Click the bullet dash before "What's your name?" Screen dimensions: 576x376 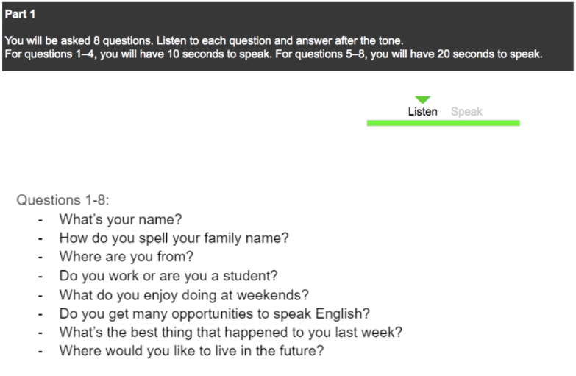click(40, 221)
